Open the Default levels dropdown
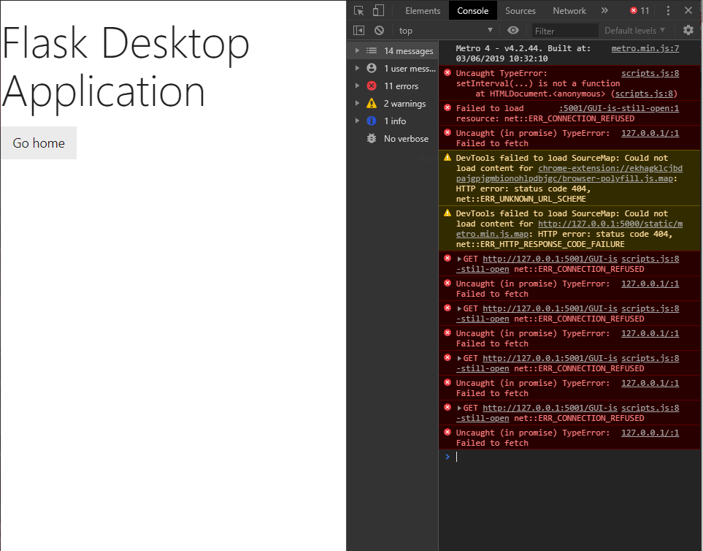The width and height of the screenshot is (703, 551). [x=634, y=30]
